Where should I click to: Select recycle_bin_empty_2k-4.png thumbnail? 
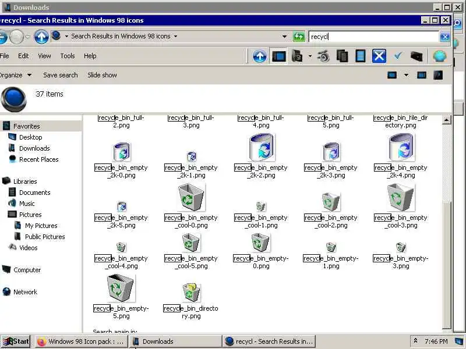coord(401,148)
